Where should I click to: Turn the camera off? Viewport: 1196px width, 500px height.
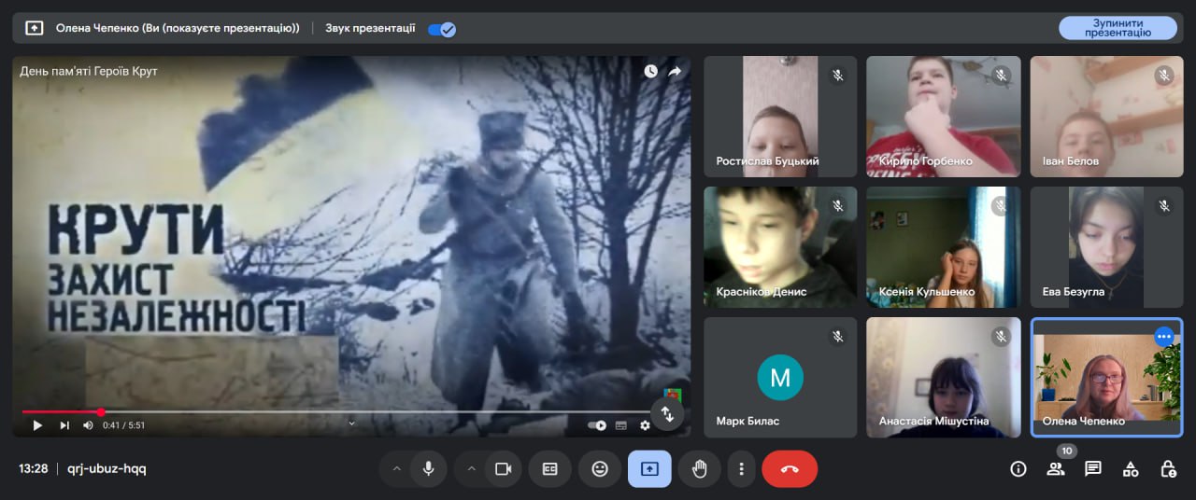coord(503,469)
